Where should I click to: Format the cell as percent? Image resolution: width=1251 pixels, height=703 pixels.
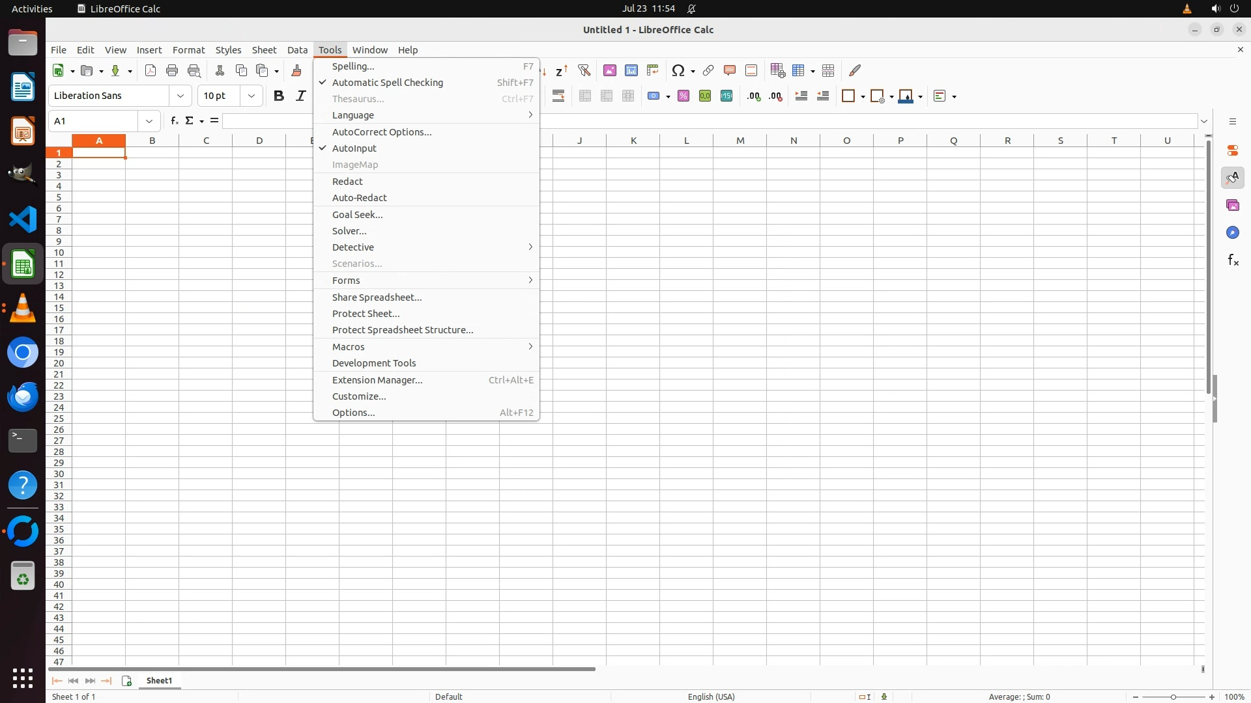[x=683, y=96]
